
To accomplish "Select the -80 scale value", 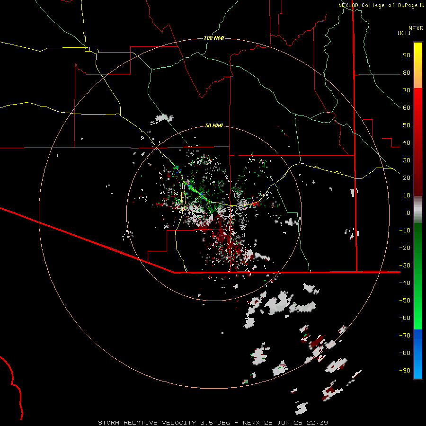I will pyautogui.click(x=405, y=353).
